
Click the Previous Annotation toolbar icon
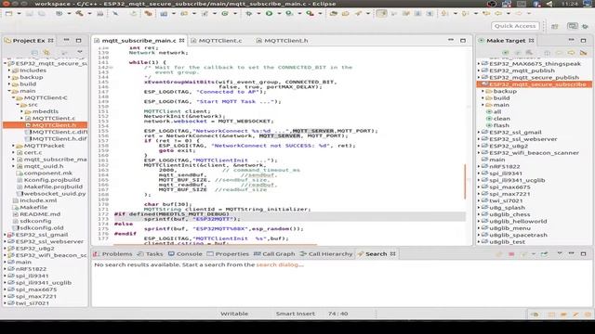point(465,13)
